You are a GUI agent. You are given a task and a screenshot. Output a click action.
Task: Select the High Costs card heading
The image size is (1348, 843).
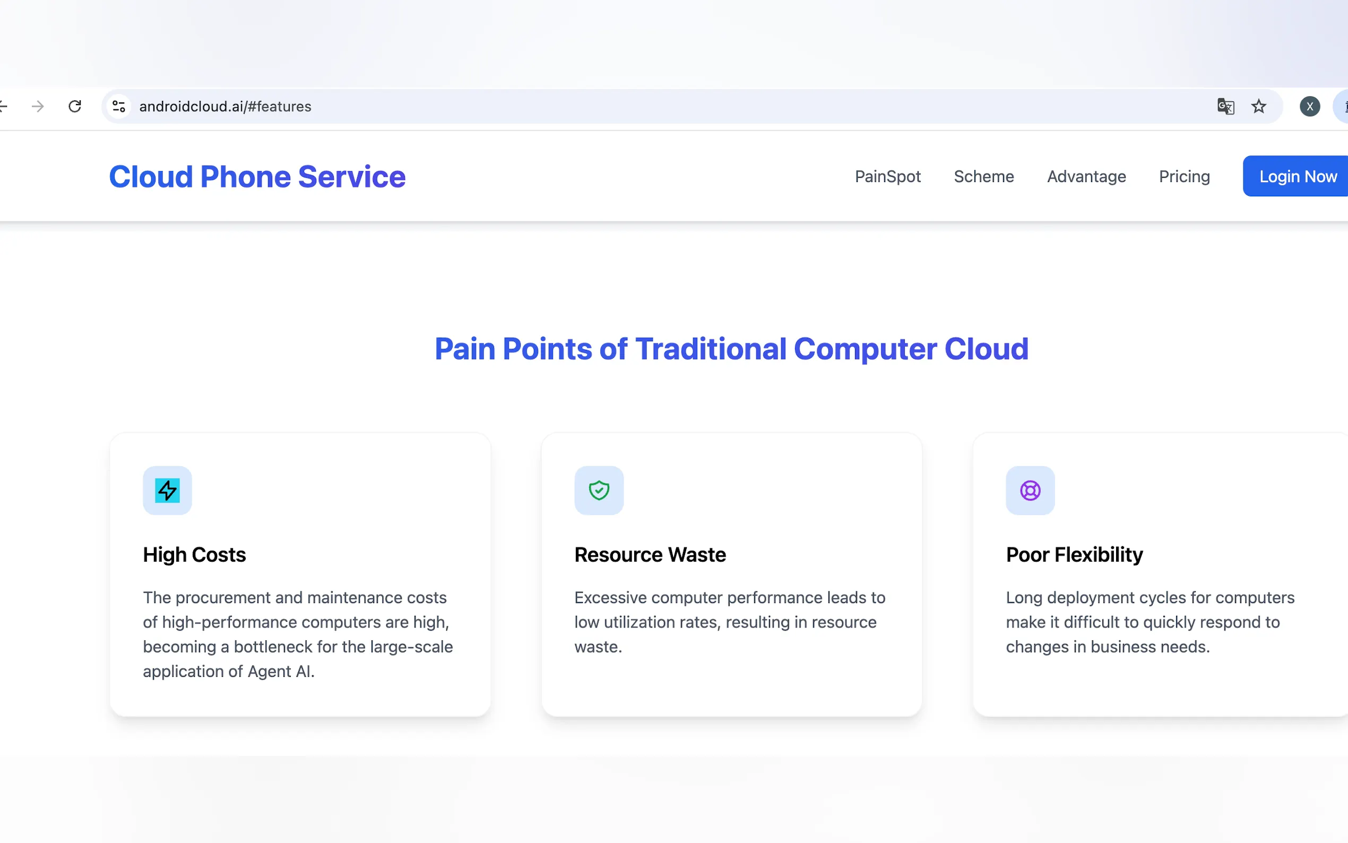(194, 555)
